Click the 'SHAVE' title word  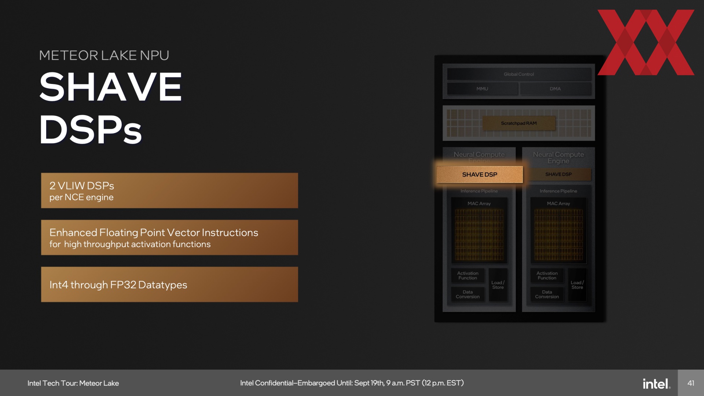point(110,87)
